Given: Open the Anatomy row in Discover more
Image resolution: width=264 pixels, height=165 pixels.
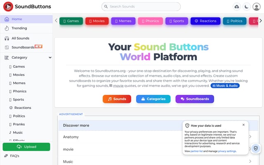Looking at the screenshot, I should [x=158, y=137].
